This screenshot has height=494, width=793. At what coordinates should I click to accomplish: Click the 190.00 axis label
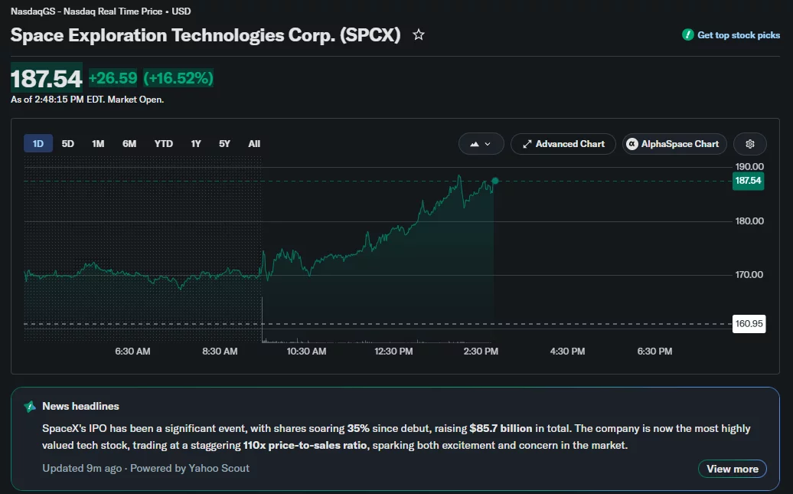749,166
